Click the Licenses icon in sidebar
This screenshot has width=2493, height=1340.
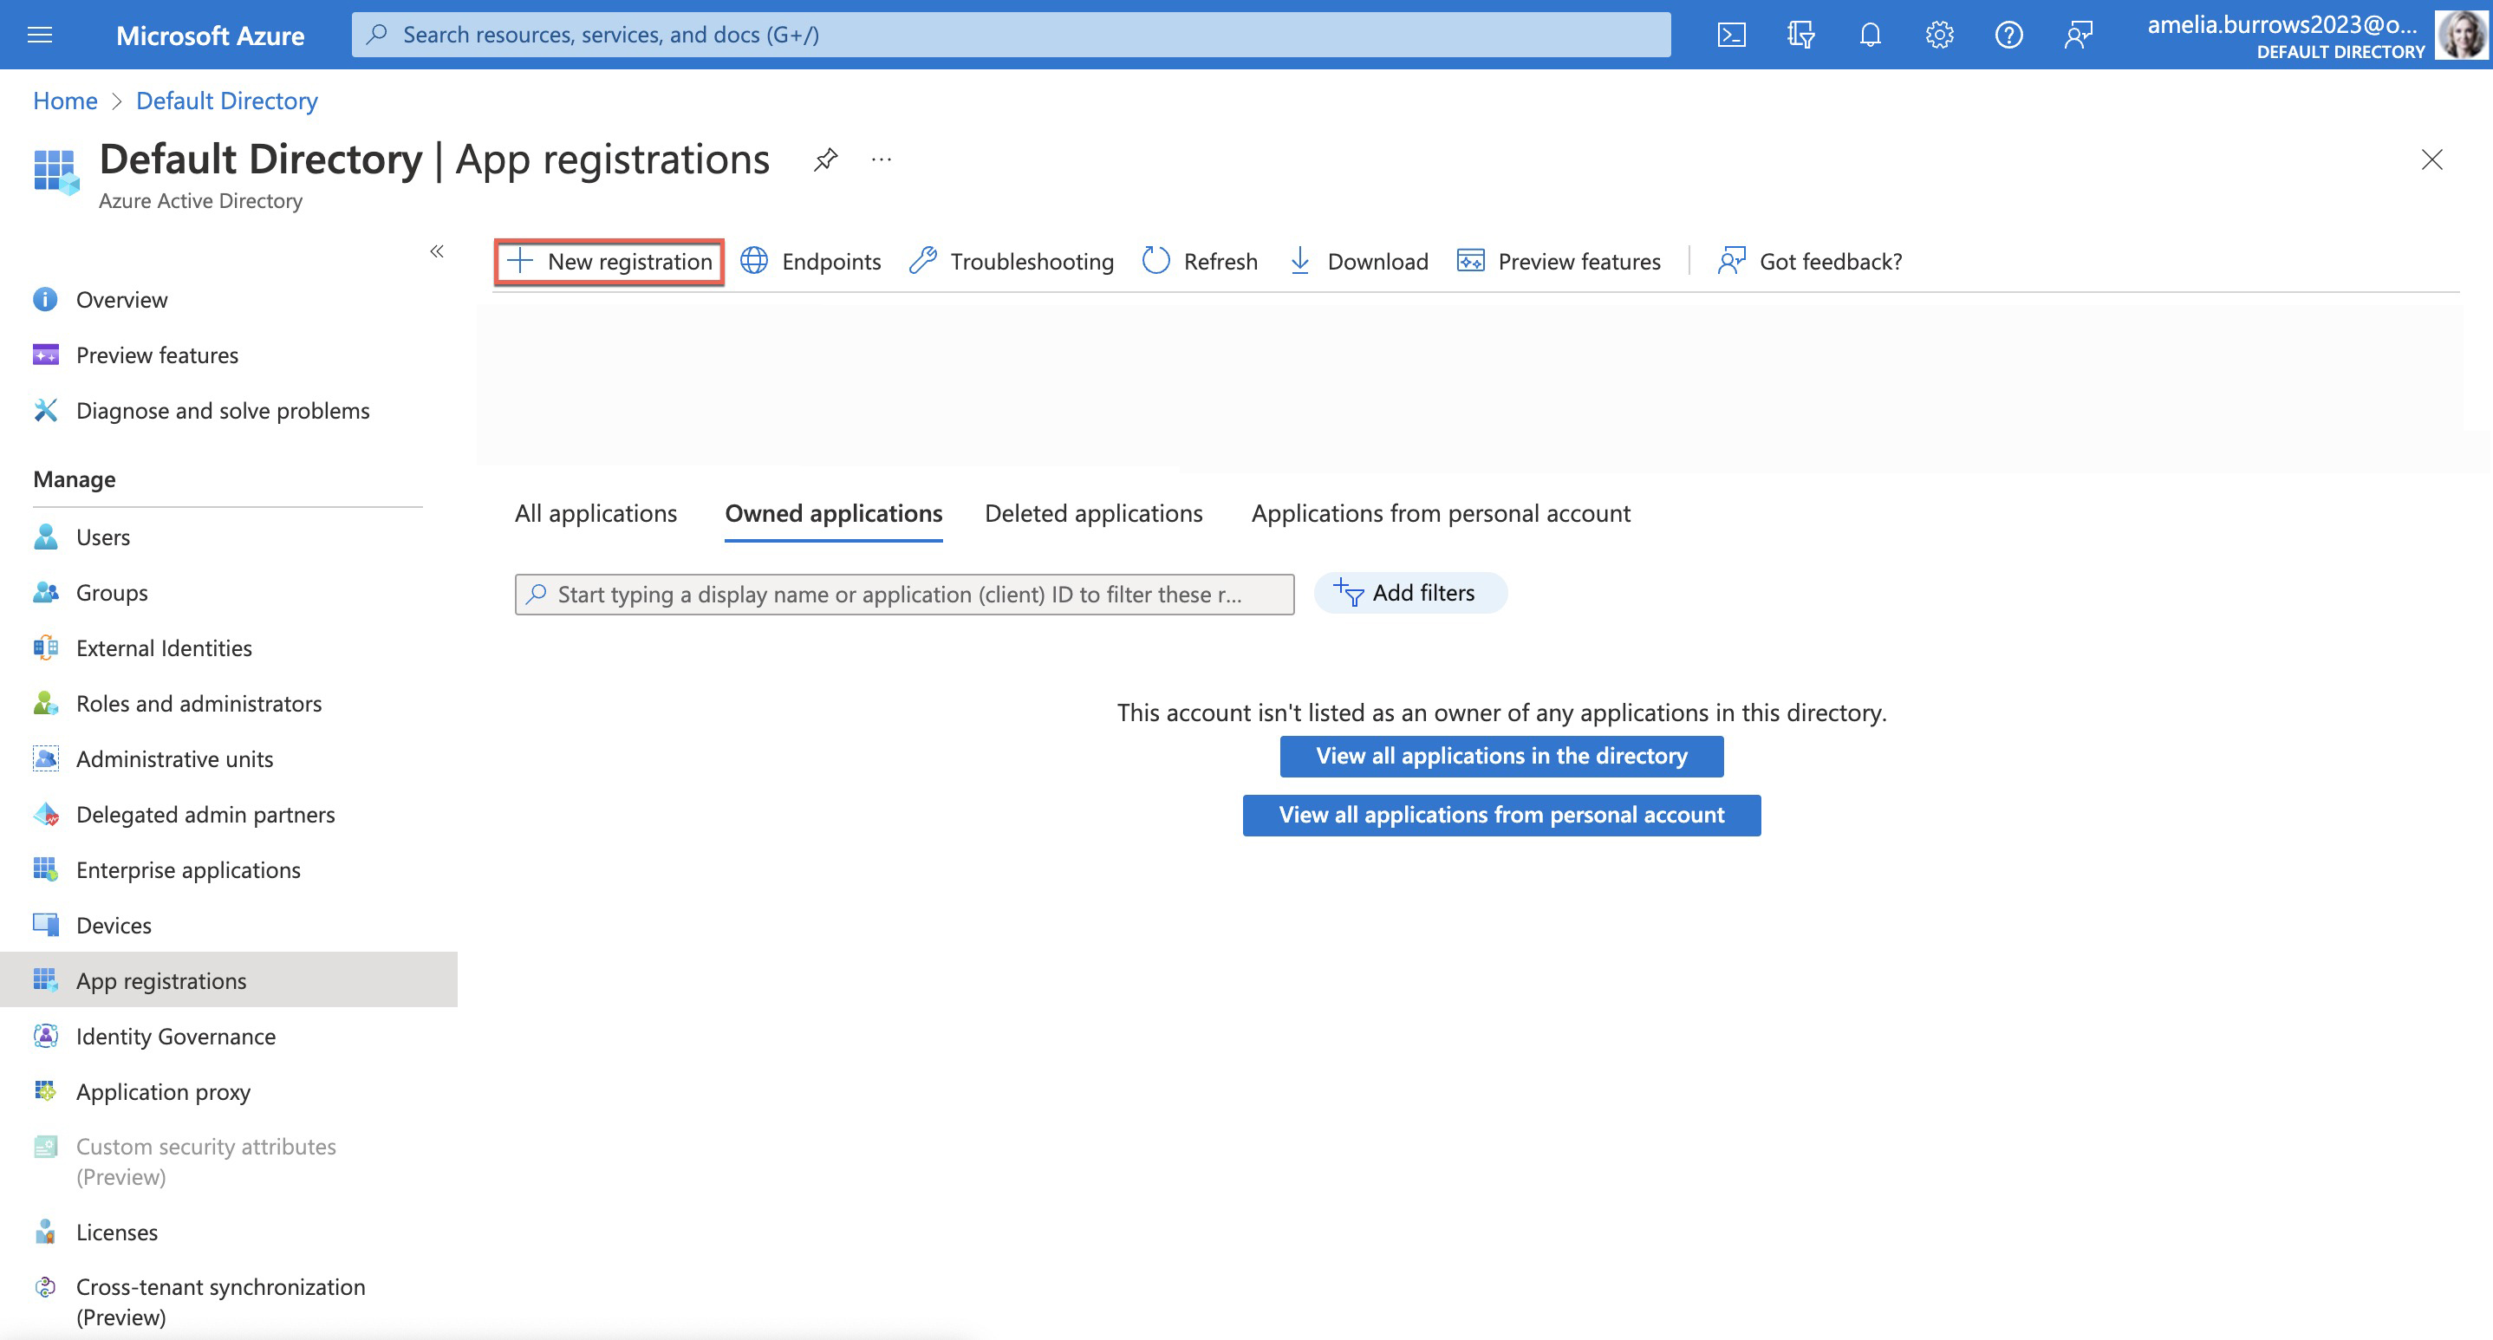click(x=45, y=1232)
